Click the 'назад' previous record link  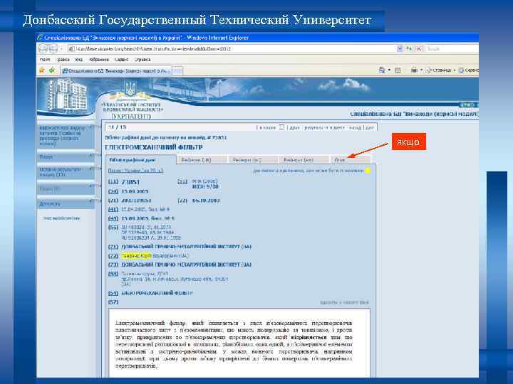355,128
